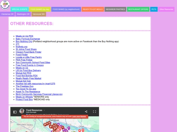Open the Clackamas OR tab
The height and width of the screenshot is (132, 177).
[x=7, y=14]
